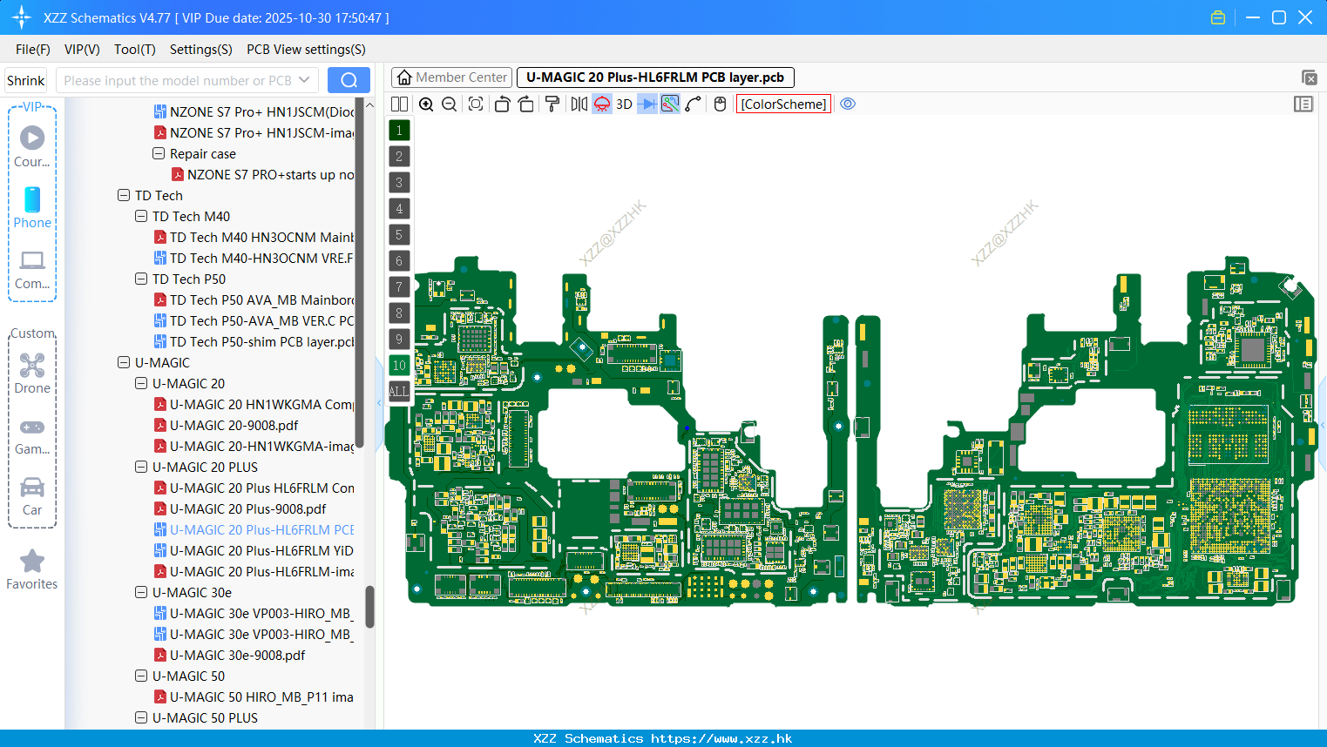Click the tree panel vertical scrollbar thumb
This screenshot has height=747, width=1327.
pos(369,607)
